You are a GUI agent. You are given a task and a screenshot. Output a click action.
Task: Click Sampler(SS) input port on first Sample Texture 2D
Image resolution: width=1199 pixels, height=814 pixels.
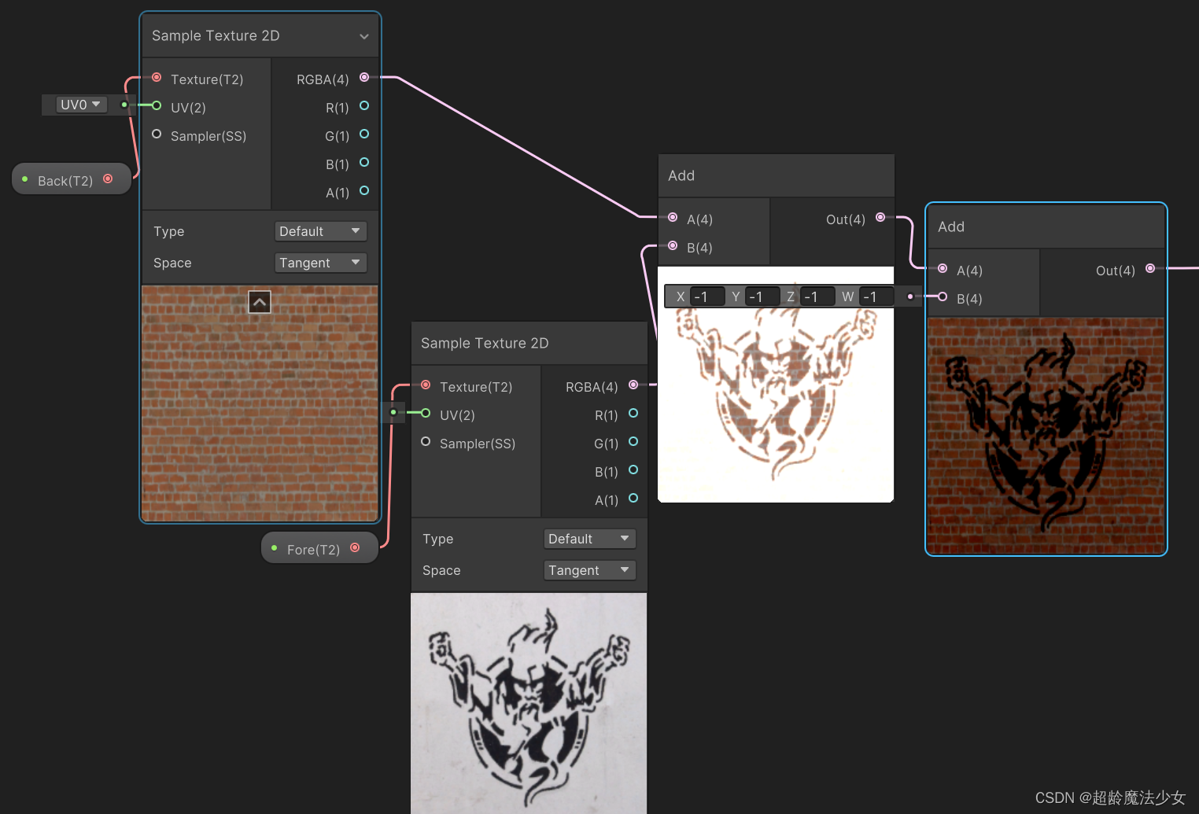pyautogui.click(x=157, y=134)
